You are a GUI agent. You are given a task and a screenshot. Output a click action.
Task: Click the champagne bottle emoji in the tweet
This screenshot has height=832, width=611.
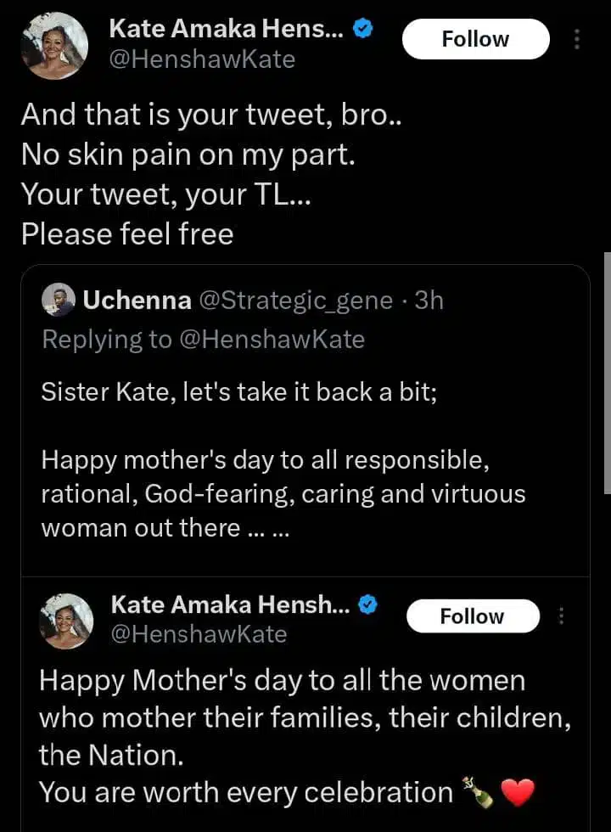click(477, 792)
